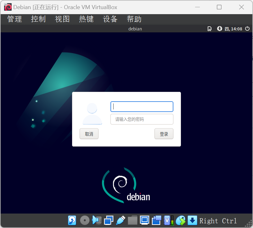This screenshot has width=253, height=228.
Task: Click the username input field
Action: [x=142, y=107]
